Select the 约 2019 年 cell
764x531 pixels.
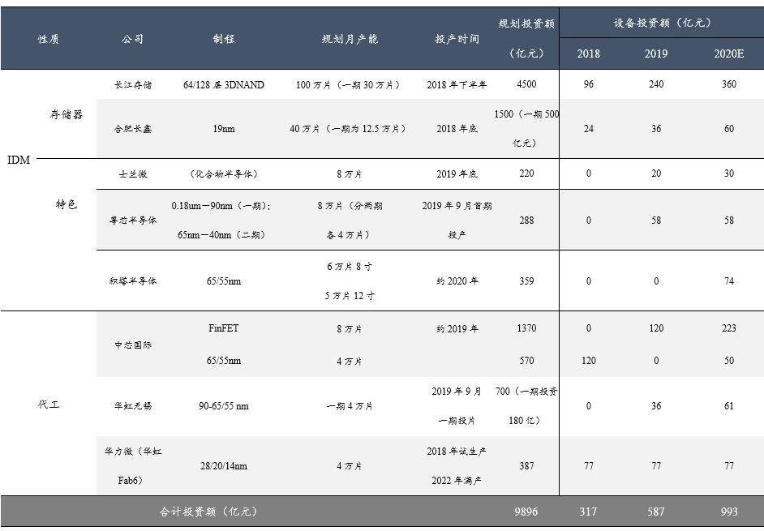tap(457, 329)
